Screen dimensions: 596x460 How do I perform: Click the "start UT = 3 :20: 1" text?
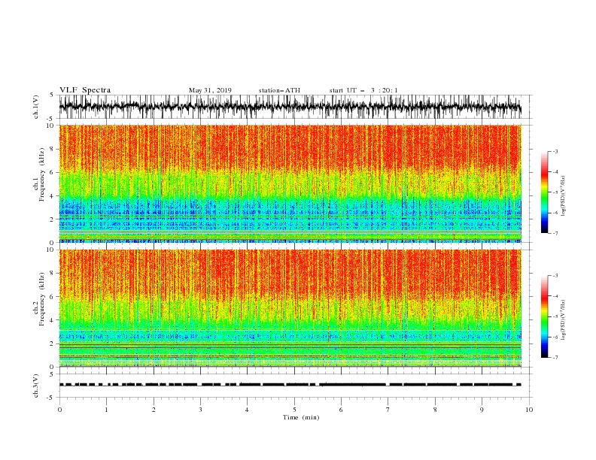pos(363,90)
